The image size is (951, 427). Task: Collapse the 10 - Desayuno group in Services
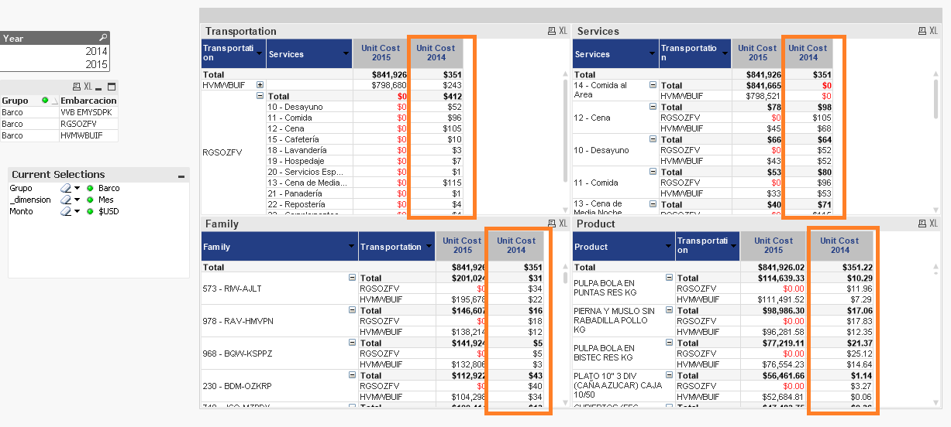[x=653, y=139]
